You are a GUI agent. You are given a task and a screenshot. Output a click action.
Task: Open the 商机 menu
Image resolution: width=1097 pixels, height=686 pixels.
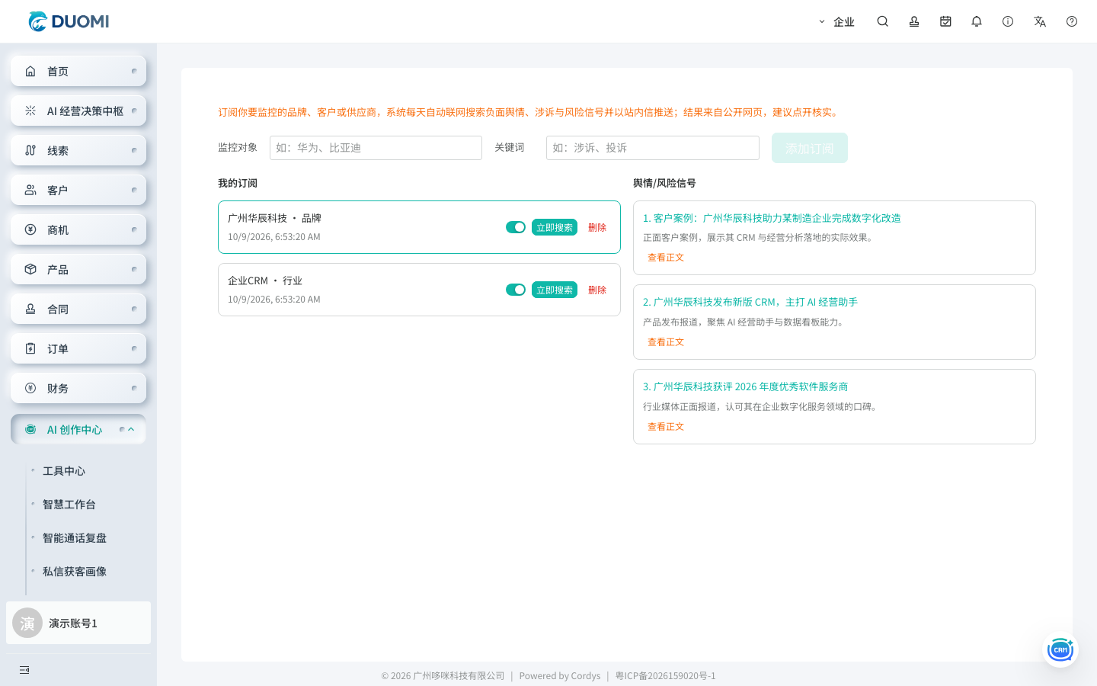pyautogui.click(x=78, y=229)
